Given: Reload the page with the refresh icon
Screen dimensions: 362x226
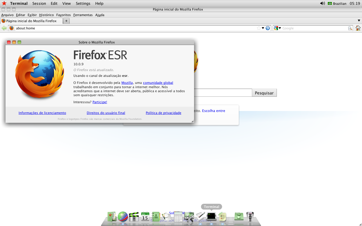Looking at the screenshot, I should pyautogui.click(x=268, y=28).
